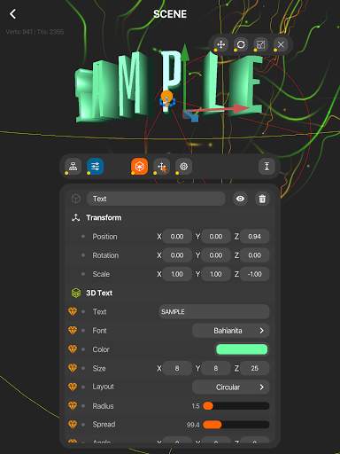Screen dimensions: 340x454
Task: Edit Scale Z value -1.00
Action: [254, 274]
